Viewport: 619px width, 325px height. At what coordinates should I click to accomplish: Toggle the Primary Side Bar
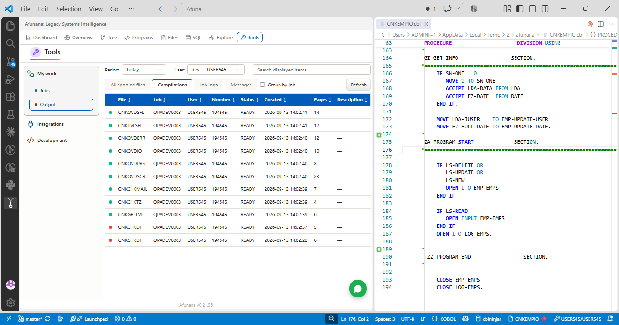(520, 9)
